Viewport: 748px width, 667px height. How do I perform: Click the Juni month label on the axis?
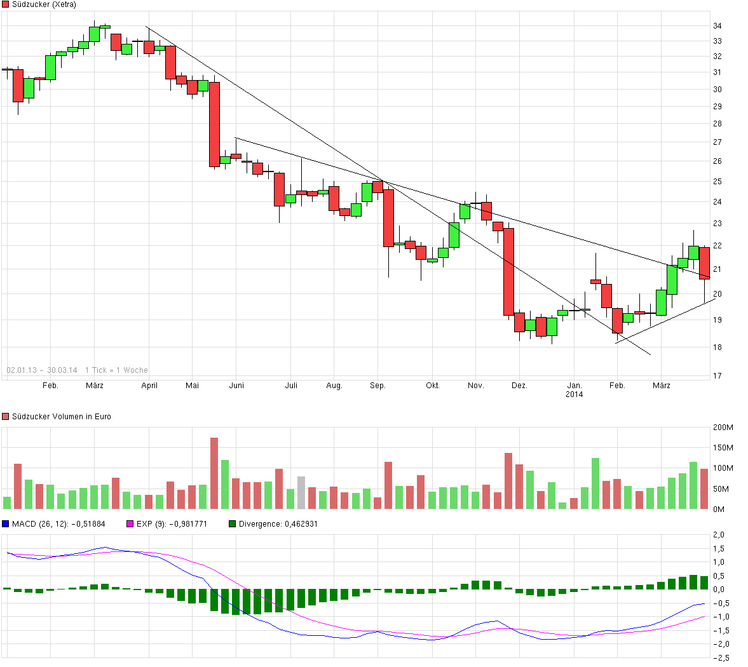point(236,386)
